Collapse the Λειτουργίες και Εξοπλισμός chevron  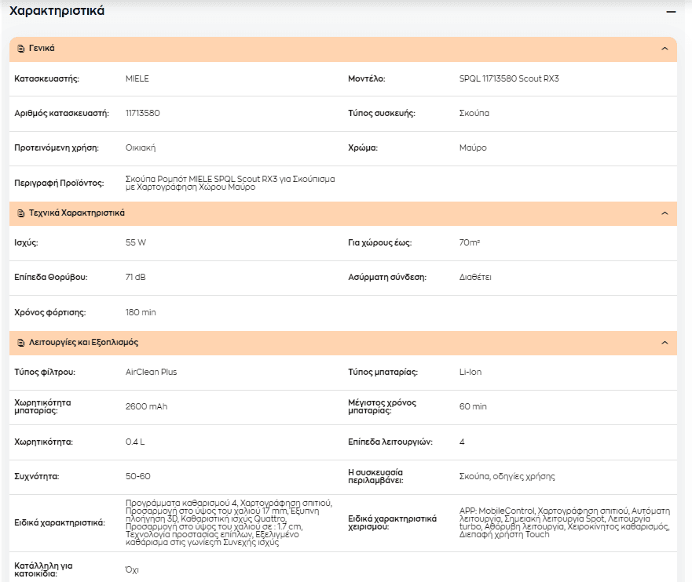point(665,343)
